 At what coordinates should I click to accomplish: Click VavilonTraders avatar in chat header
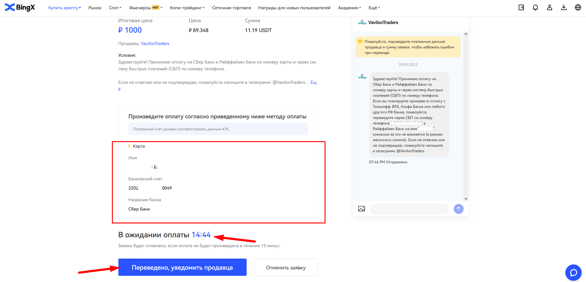(362, 22)
